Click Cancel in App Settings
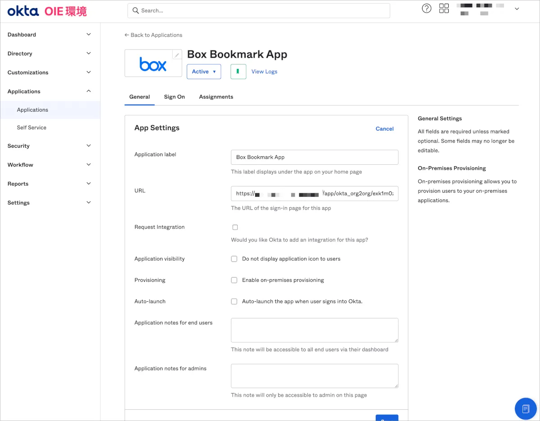Screen dimensions: 540x421 point(384,129)
